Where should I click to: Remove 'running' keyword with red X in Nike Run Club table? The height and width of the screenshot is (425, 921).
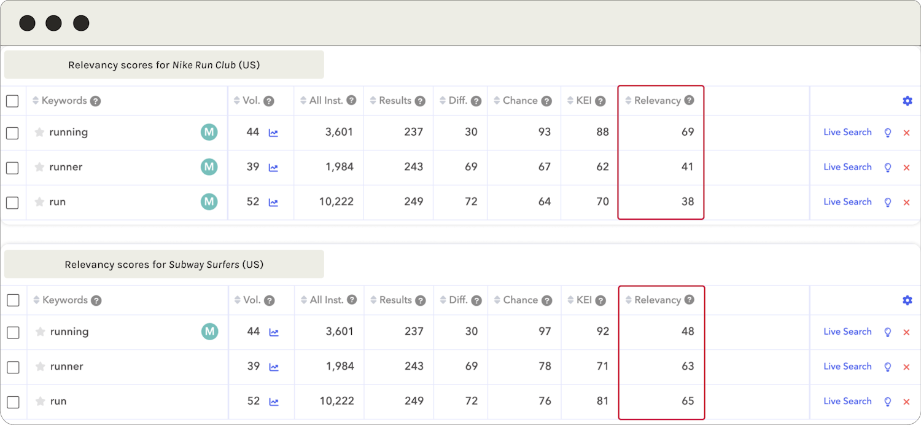(x=906, y=133)
